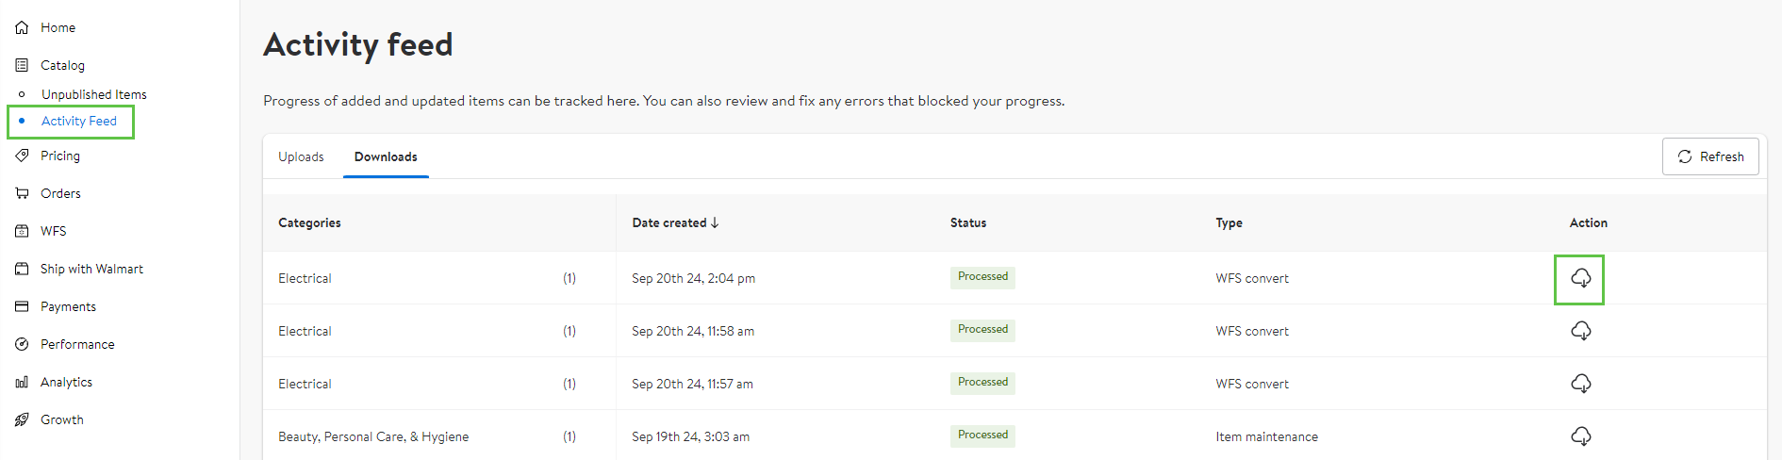Click the Payments card icon
The image size is (1782, 460).
(x=22, y=306)
